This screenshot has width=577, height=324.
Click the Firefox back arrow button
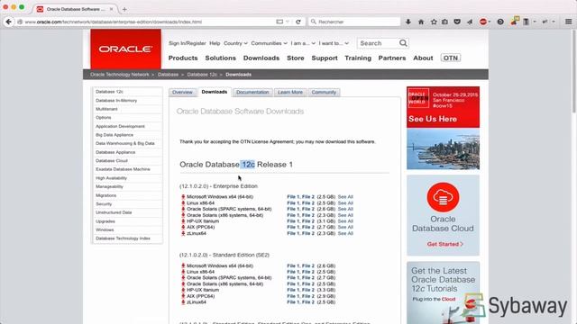[x=8, y=22]
